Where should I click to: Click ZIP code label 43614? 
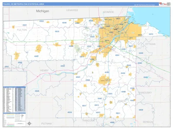click(107, 40)
